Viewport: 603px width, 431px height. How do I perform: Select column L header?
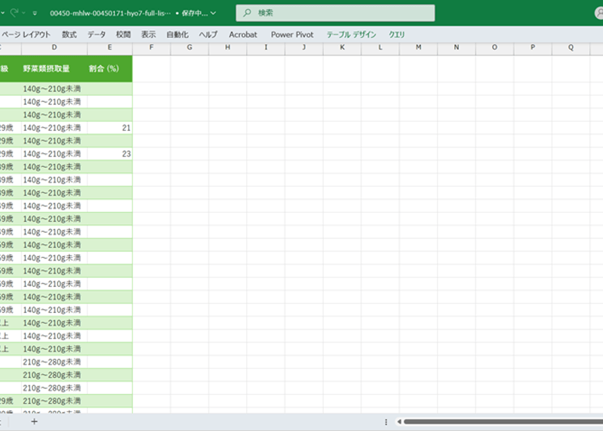click(380, 47)
